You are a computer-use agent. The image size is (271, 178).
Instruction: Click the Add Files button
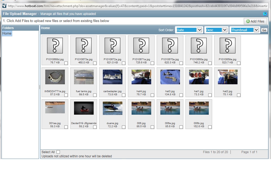[x=255, y=21]
